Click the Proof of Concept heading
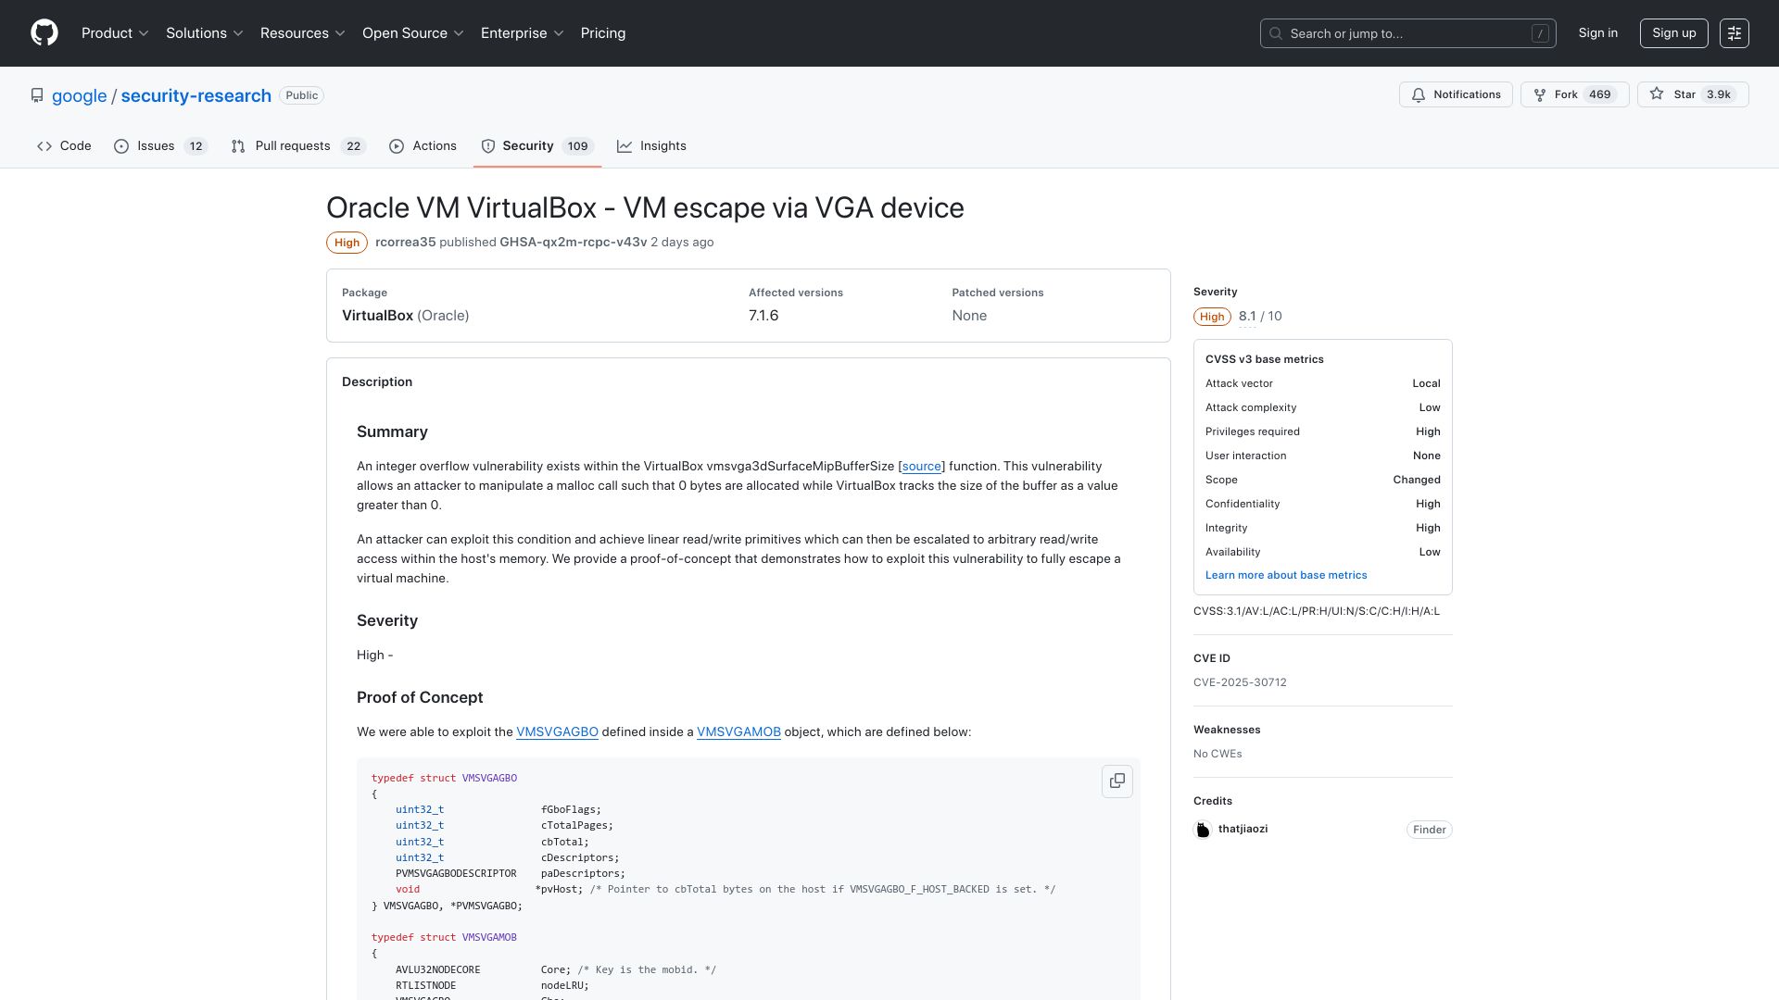This screenshot has height=1000, width=1779. tap(420, 698)
